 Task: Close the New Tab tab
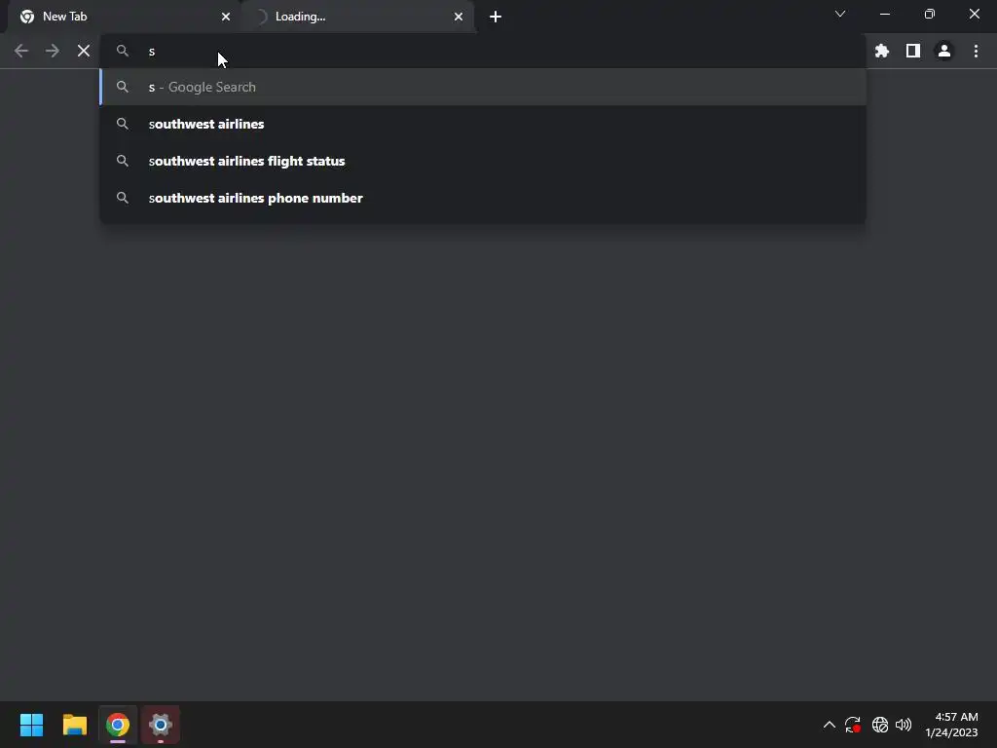pyautogui.click(x=226, y=17)
